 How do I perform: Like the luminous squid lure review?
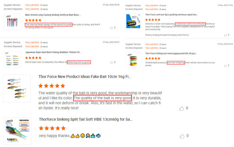click(x=225, y=35)
